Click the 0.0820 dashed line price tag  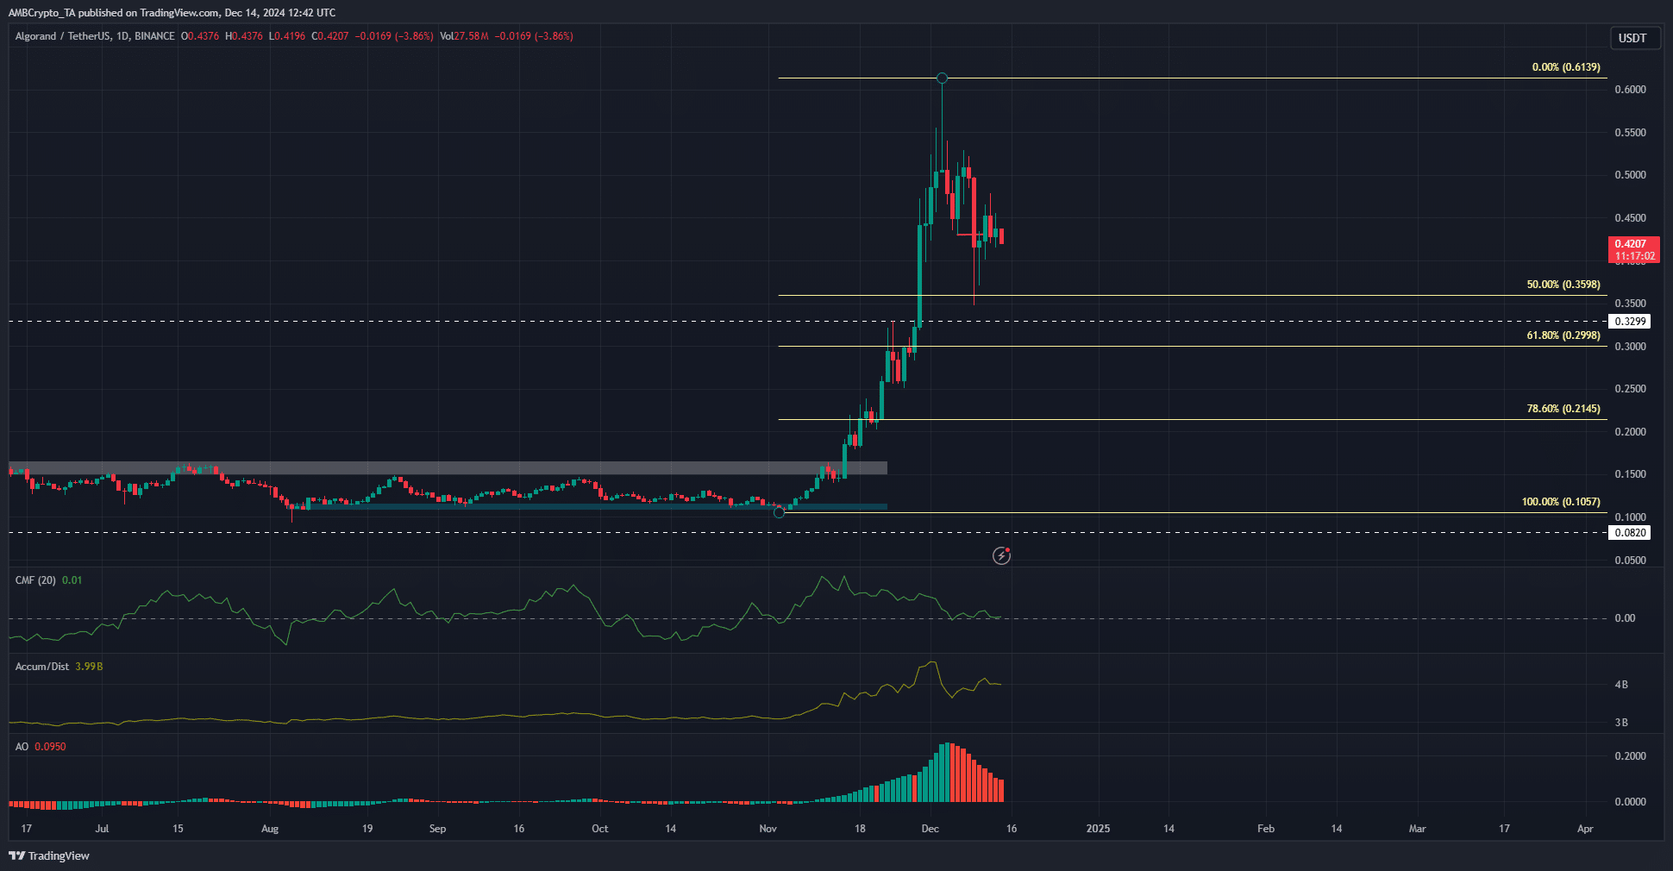tap(1629, 533)
